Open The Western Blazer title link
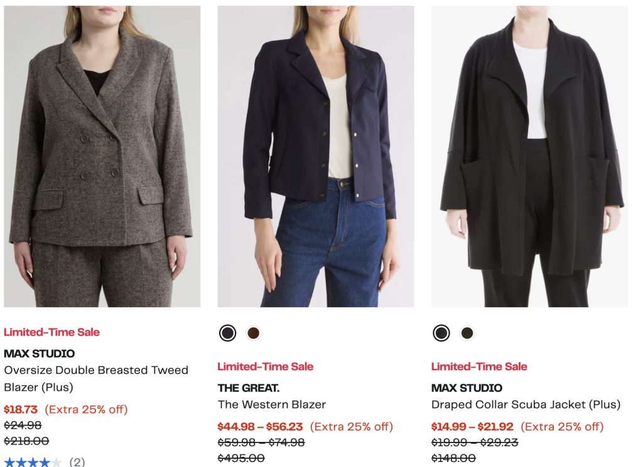The image size is (643, 467). point(272,404)
